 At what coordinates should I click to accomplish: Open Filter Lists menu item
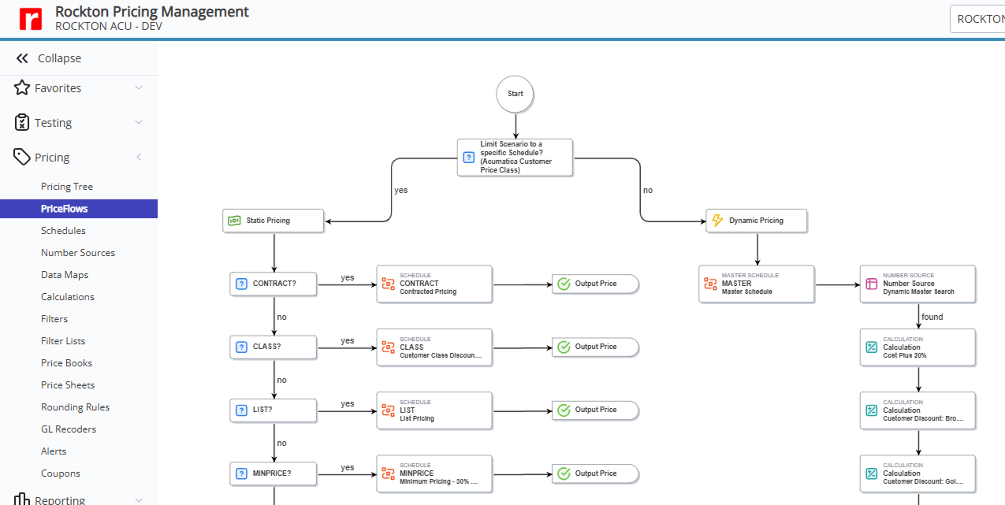(x=63, y=341)
